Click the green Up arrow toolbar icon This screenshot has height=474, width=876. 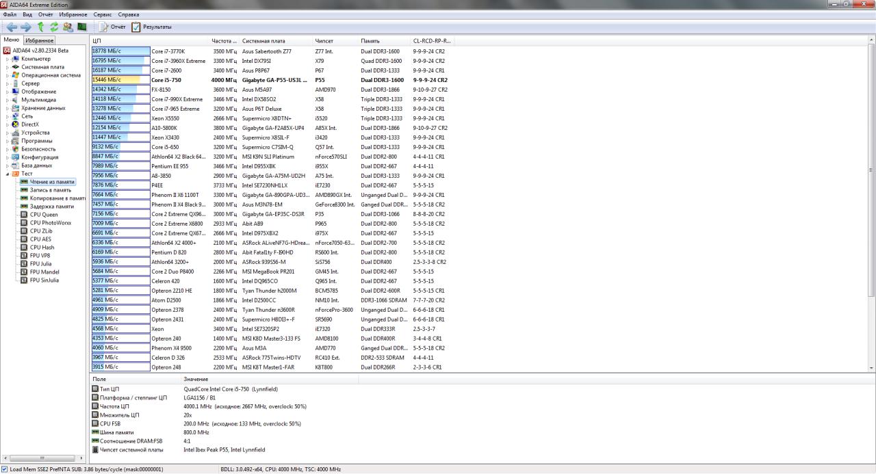[x=41, y=27]
